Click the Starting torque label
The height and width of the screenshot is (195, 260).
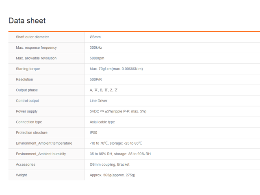[x=28, y=69]
